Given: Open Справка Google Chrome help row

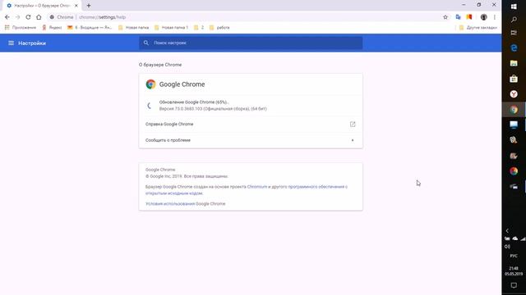Looking at the screenshot, I should (x=251, y=124).
